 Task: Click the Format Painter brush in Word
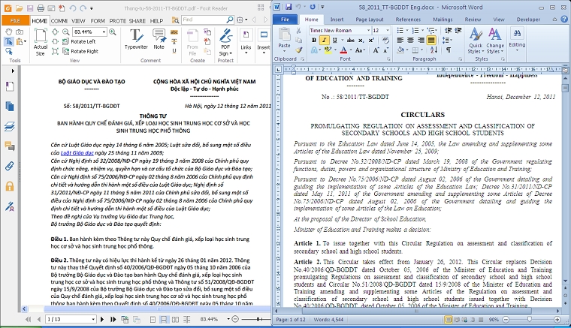(298, 50)
